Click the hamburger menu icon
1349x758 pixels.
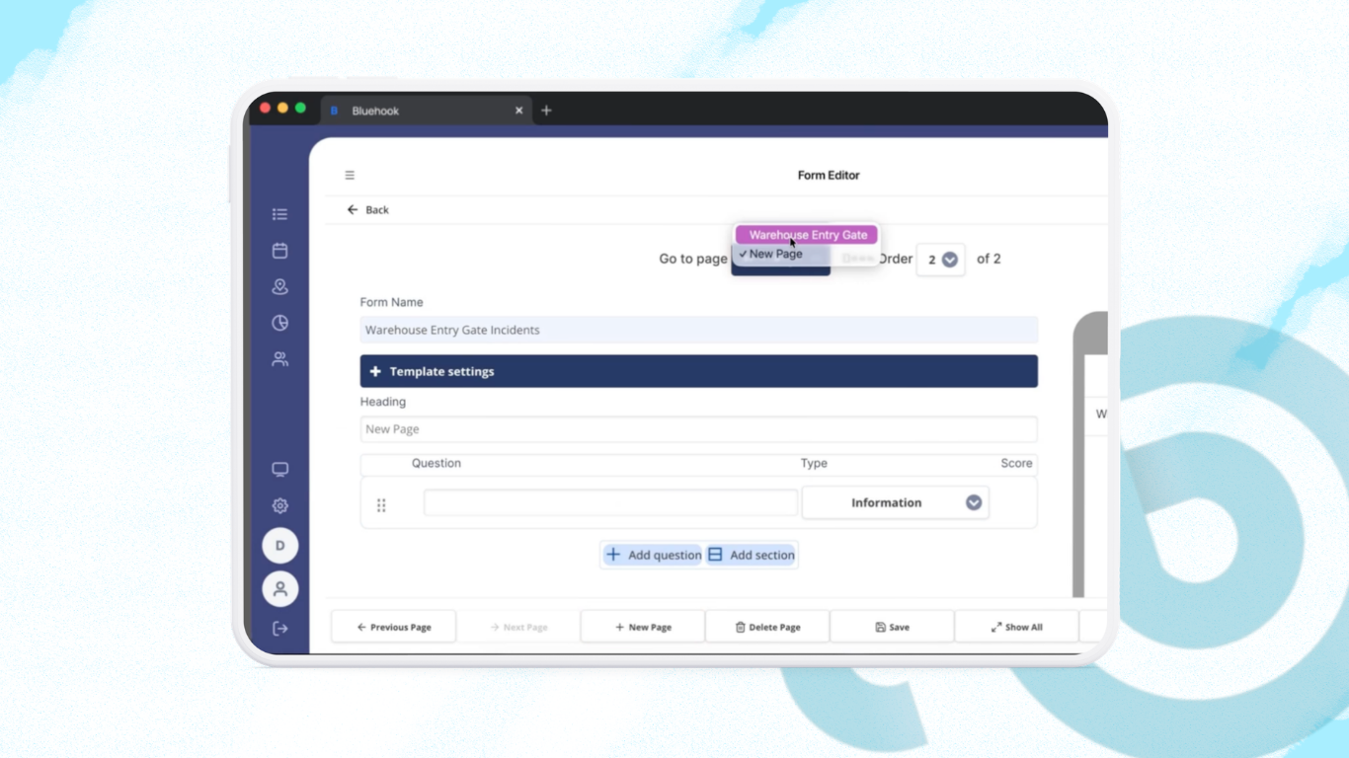pyautogui.click(x=350, y=176)
